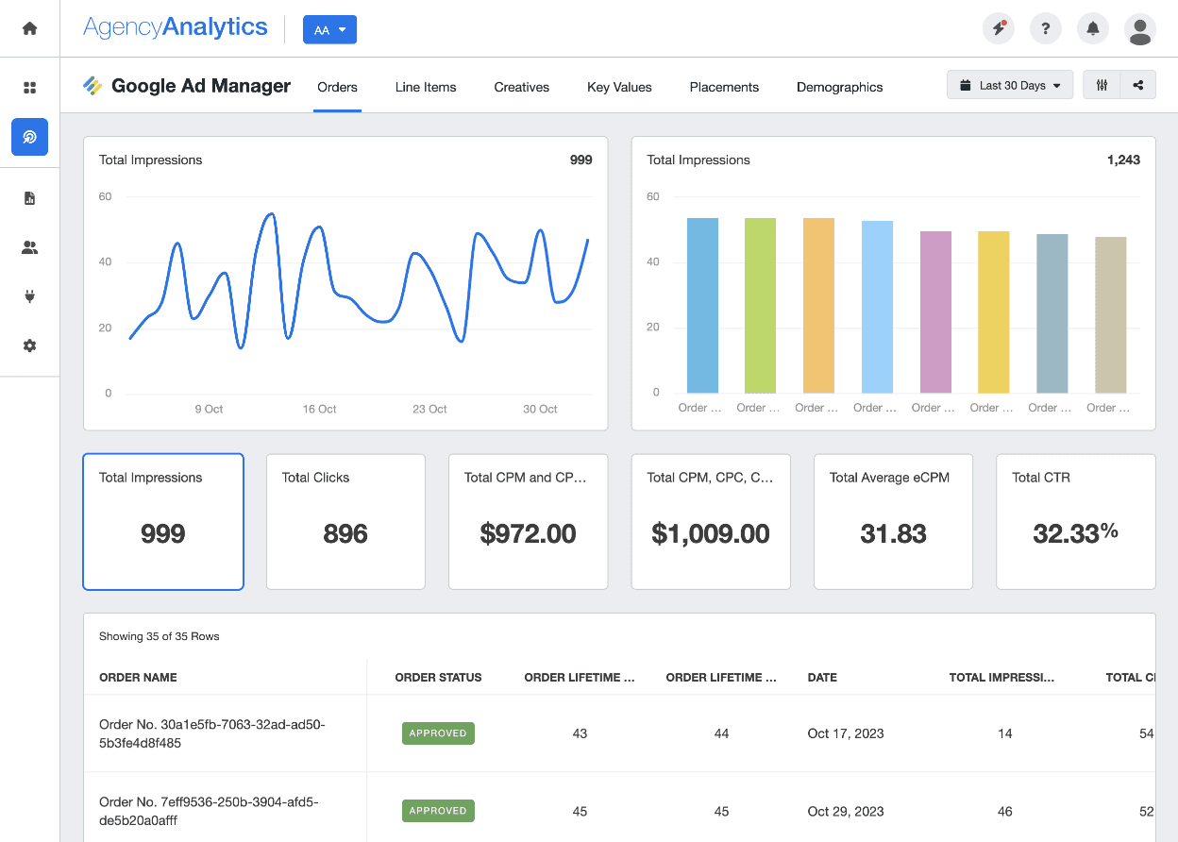Screen dimensions: 1178x842
Task: Select the Total Clicks metric card
Action: click(x=345, y=521)
